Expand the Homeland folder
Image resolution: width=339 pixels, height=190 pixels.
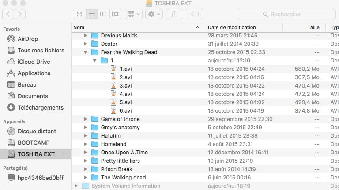pyautogui.click(x=85, y=144)
